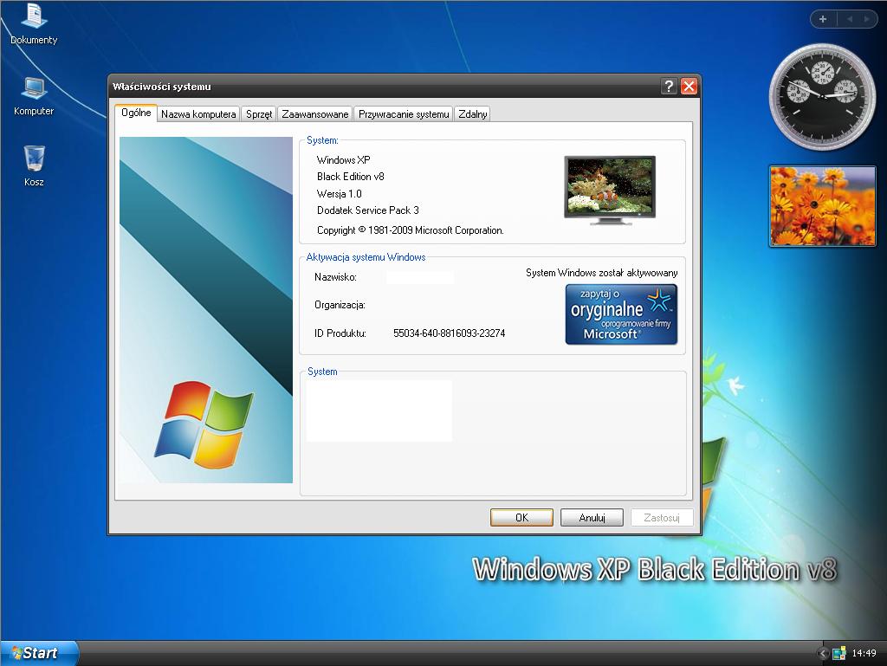Click the Windows Sidebar tray icon
The image size is (887, 666).
[x=838, y=654]
